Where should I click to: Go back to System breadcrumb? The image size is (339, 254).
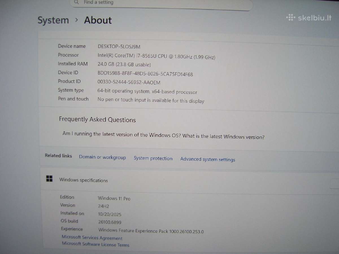[53, 20]
